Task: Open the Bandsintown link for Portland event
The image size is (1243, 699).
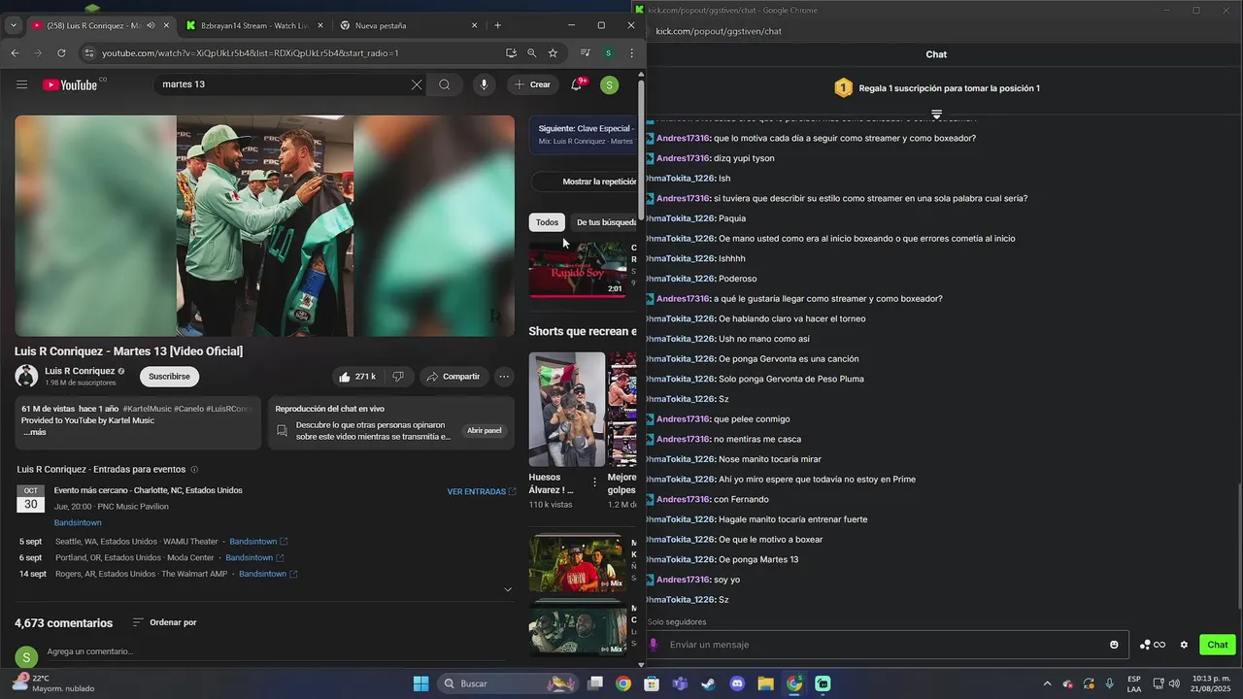Action: [254, 558]
